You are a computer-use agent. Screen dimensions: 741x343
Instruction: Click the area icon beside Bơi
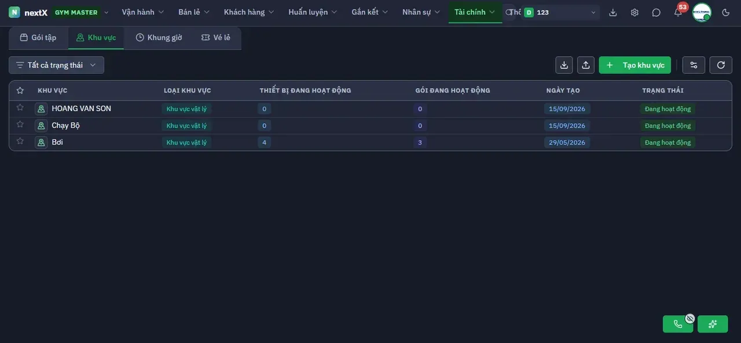(x=41, y=142)
